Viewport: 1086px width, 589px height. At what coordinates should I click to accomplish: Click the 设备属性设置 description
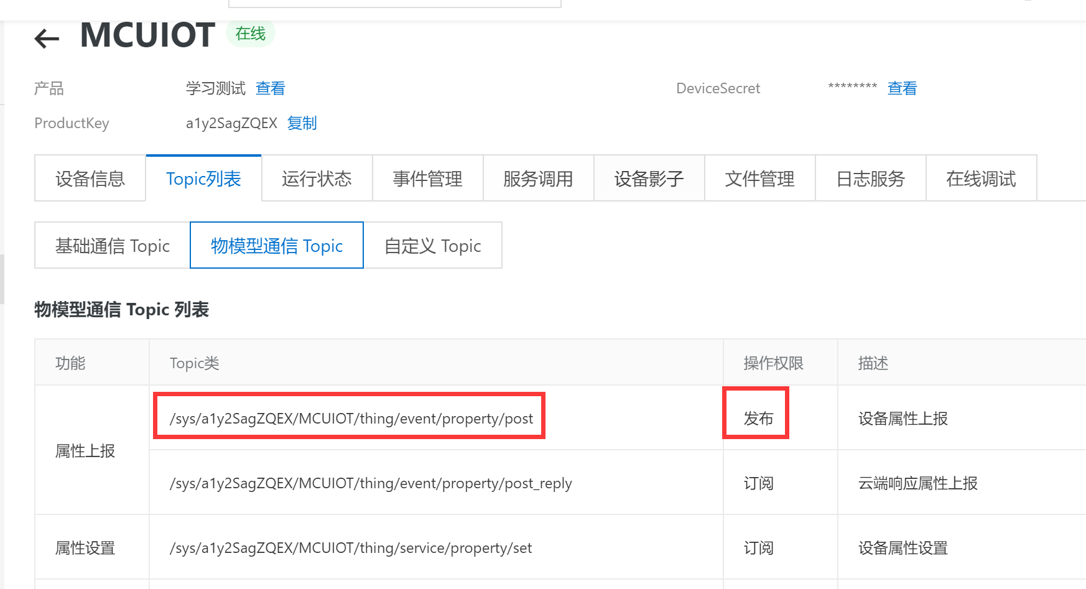(903, 548)
